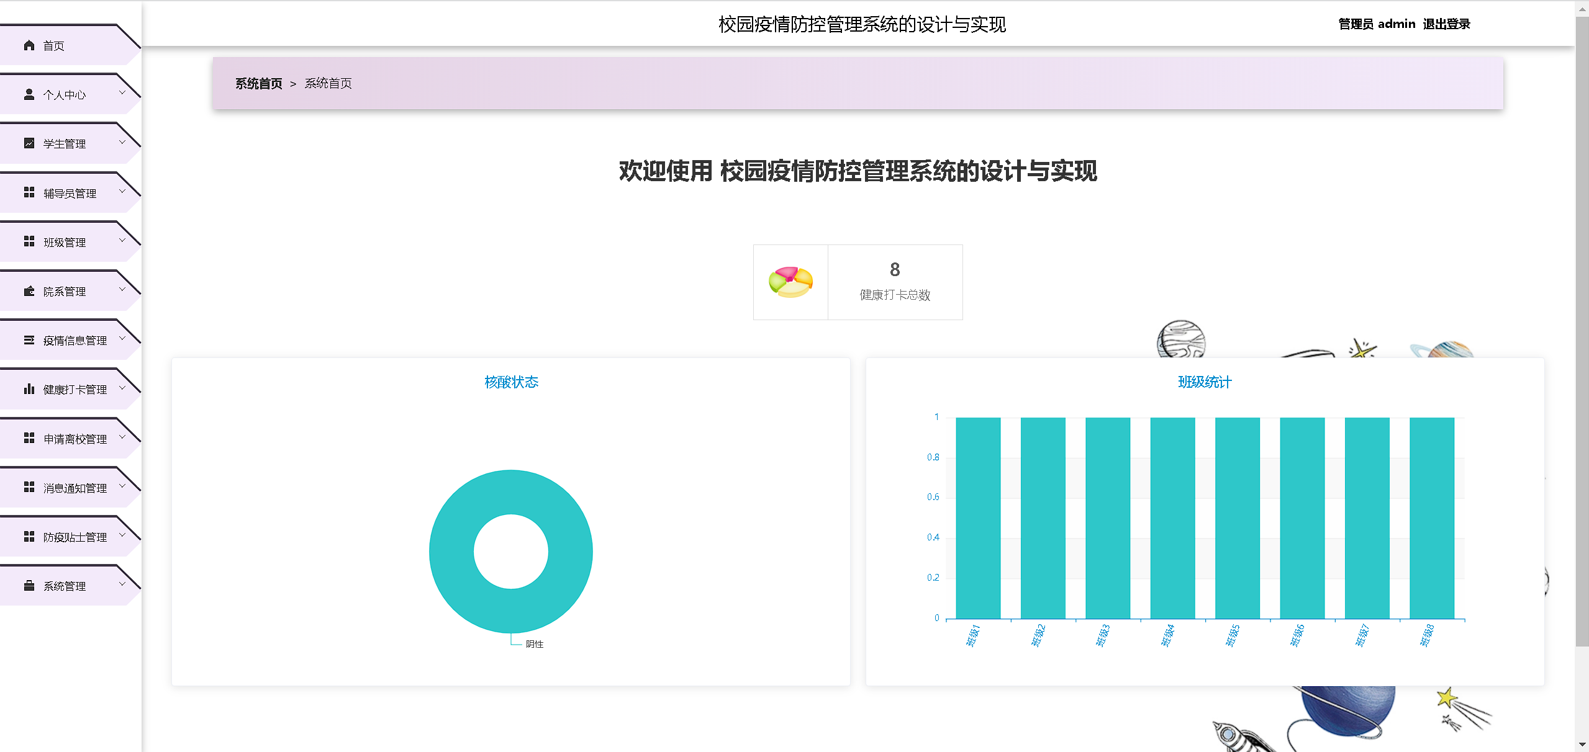Click the home icon in sidebar
Viewport: 1589px width, 752px height.
coord(29,45)
